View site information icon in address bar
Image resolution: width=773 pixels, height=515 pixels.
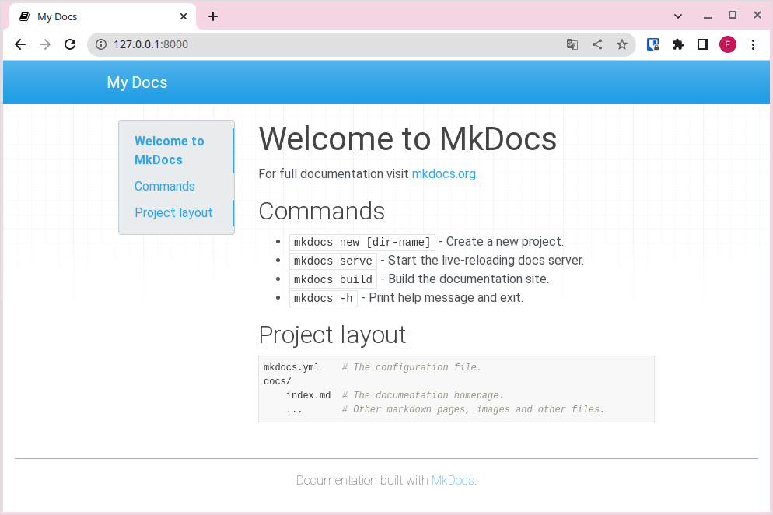[100, 44]
